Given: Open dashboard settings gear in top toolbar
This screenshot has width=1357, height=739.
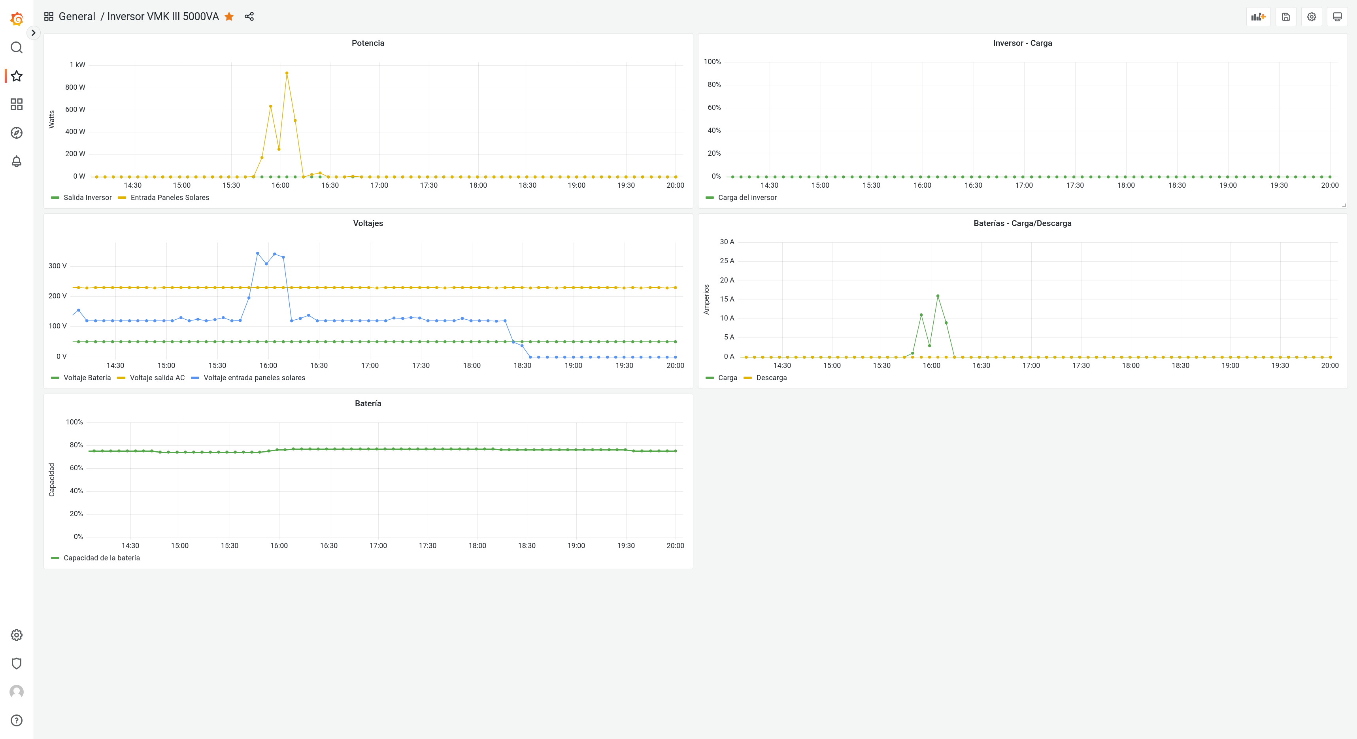Looking at the screenshot, I should point(1312,17).
